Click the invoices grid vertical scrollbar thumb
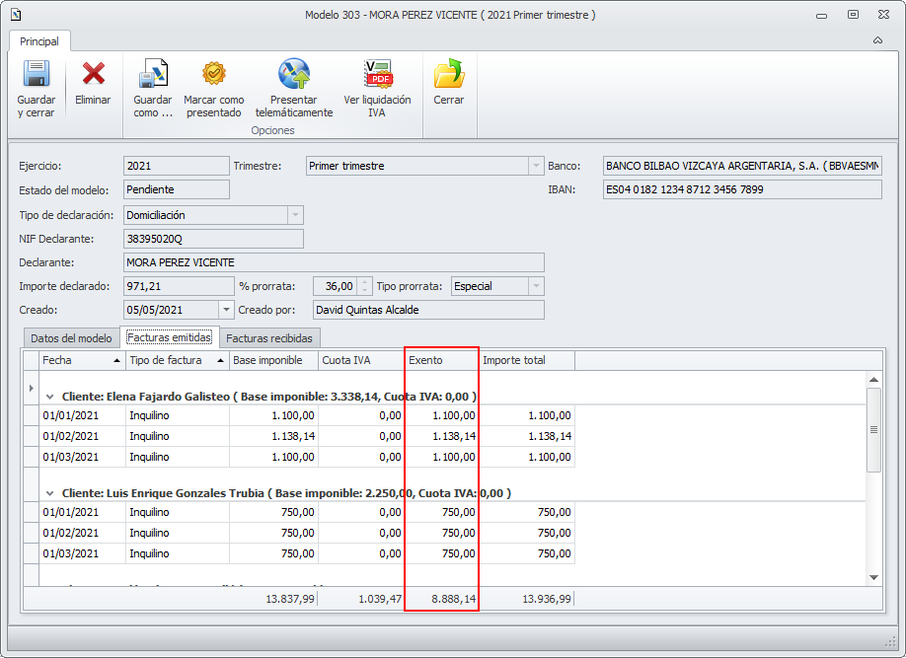The image size is (906, 658). pyautogui.click(x=872, y=429)
